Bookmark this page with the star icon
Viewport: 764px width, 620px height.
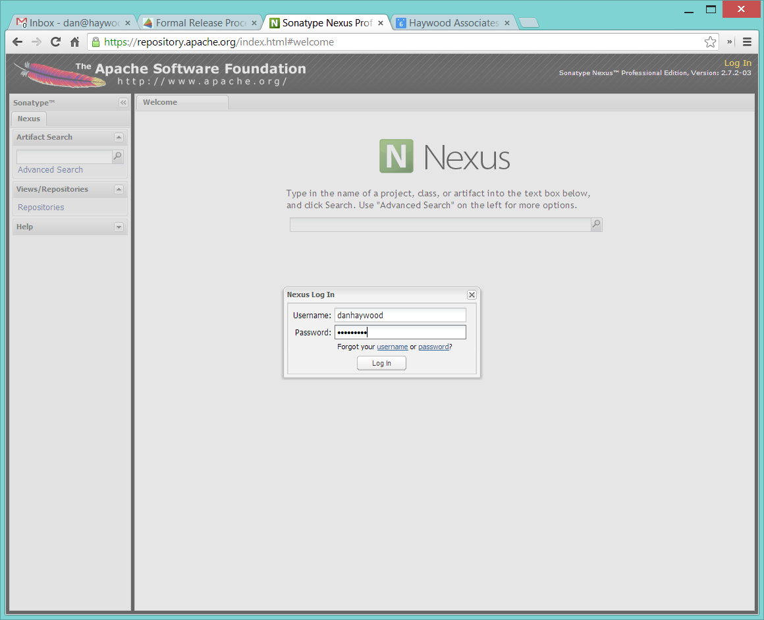[x=710, y=42]
